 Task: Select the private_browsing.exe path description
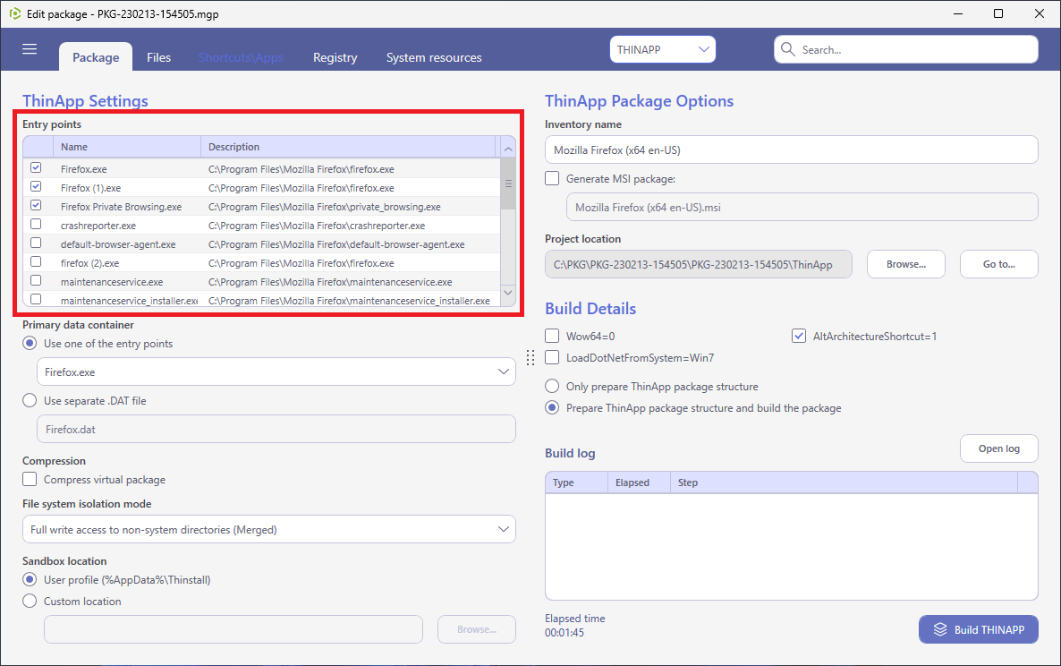click(x=324, y=207)
